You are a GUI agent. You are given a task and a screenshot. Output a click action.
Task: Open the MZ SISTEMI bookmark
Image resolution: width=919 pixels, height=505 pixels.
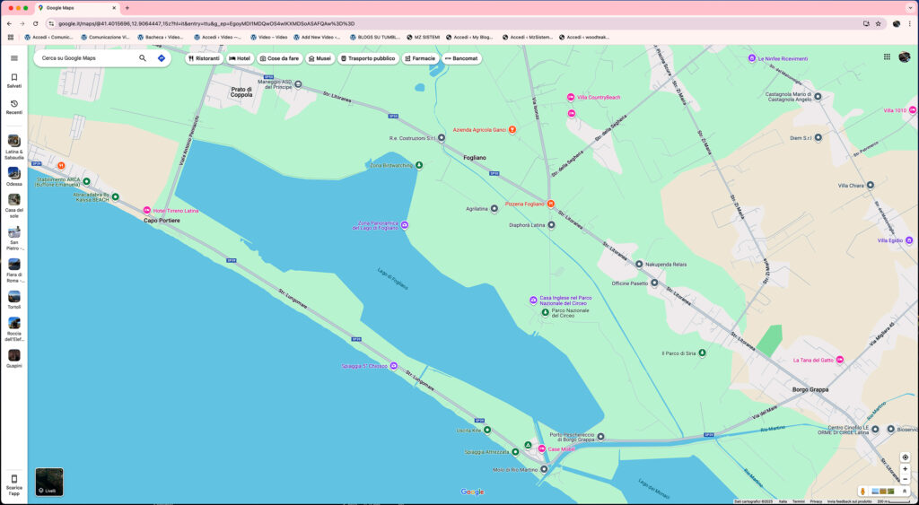tap(424, 37)
